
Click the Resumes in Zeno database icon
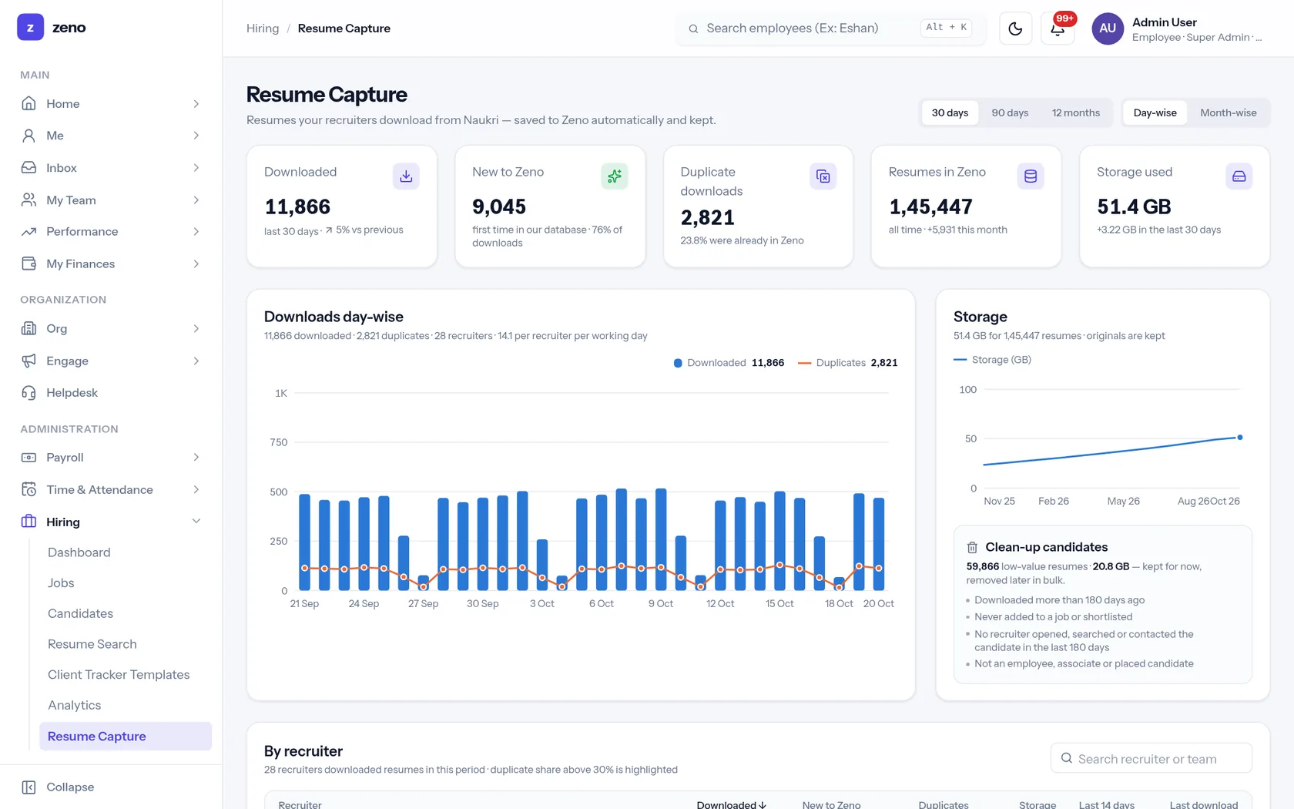click(1031, 176)
